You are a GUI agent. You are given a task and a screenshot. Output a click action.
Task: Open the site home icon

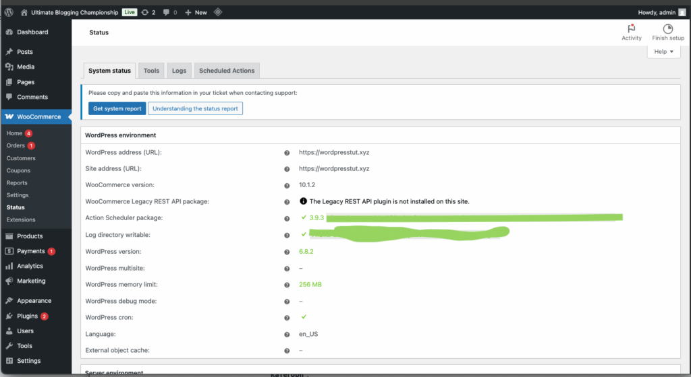(24, 12)
